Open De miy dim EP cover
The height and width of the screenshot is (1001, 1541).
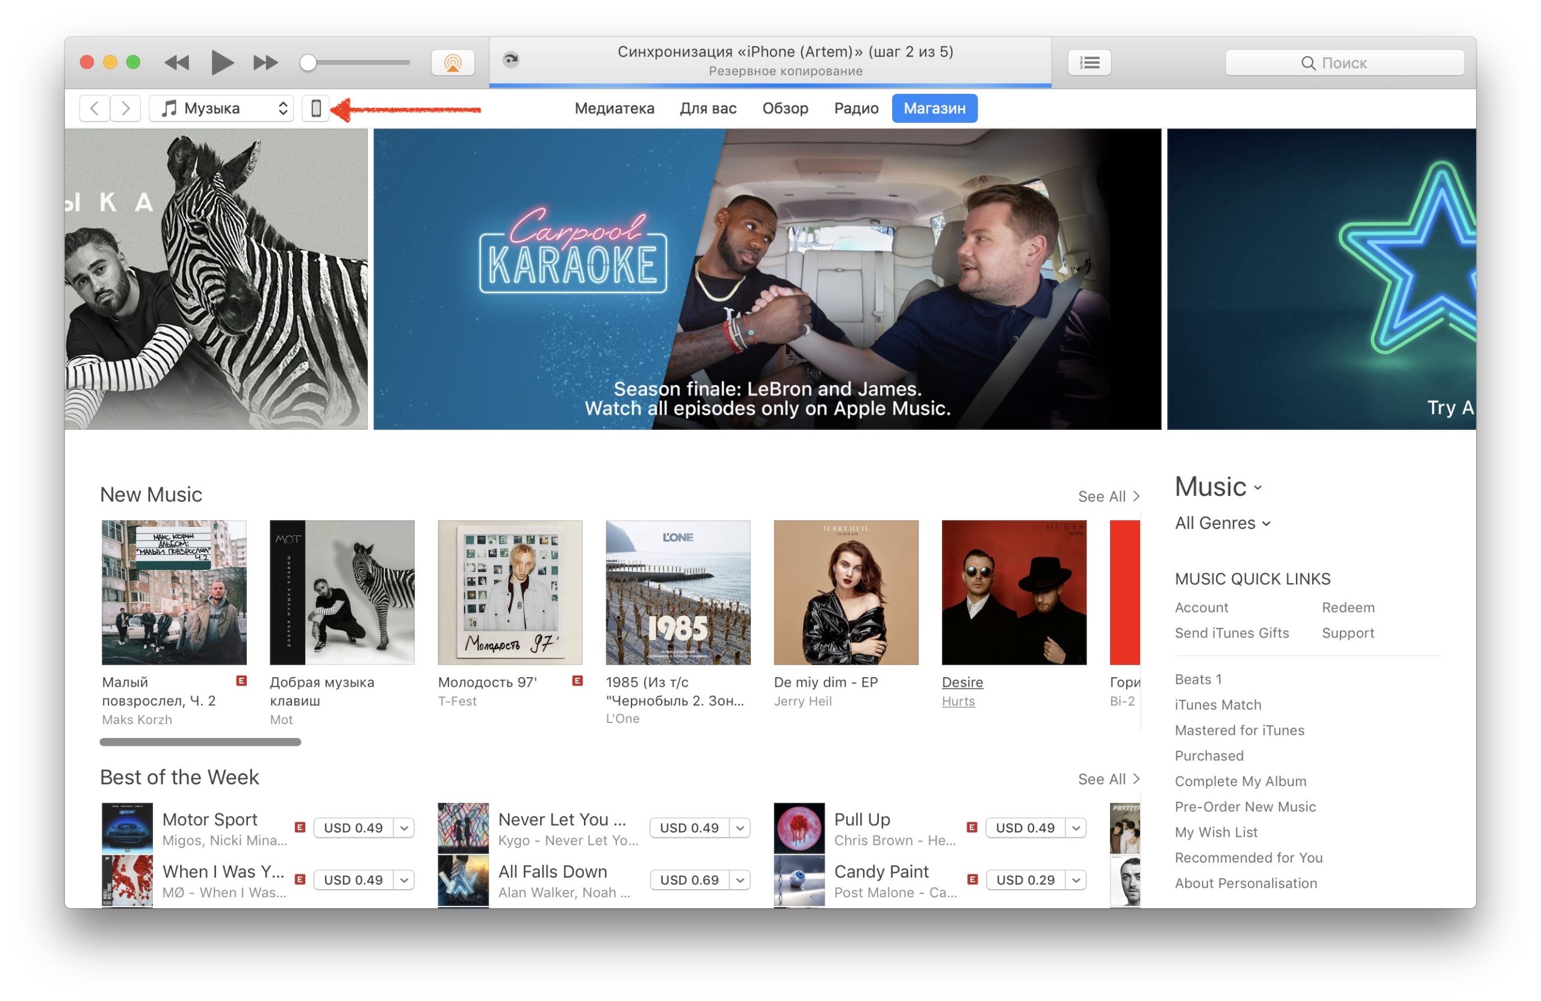(846, 592)
